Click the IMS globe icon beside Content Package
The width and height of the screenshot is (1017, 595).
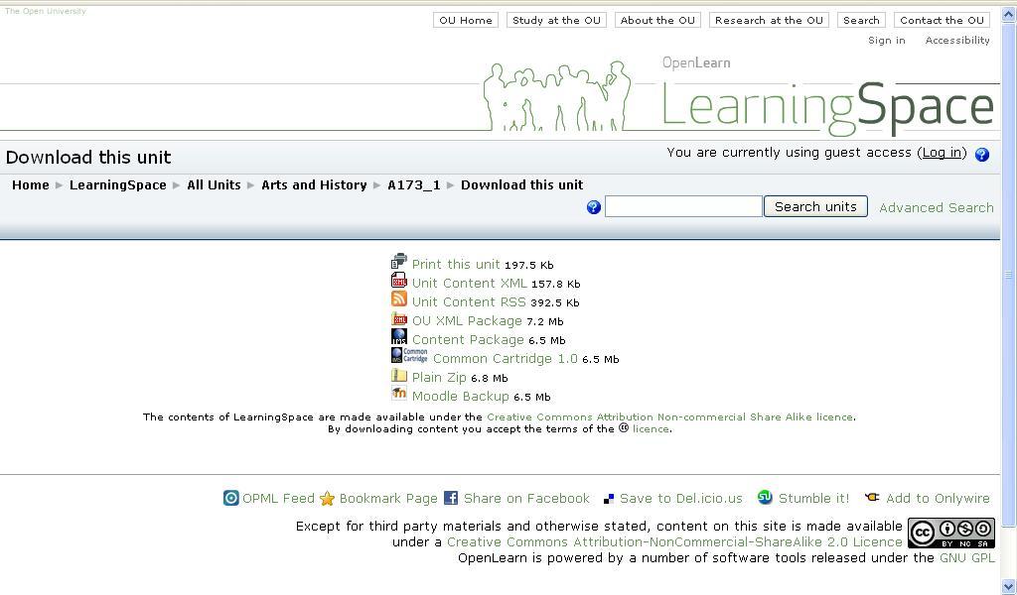pos(399,336)
